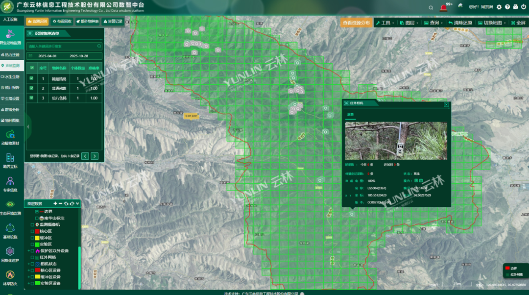529x295 pixels.
Task: Click the power logout icon in header
Action: (x=522, y=7)
